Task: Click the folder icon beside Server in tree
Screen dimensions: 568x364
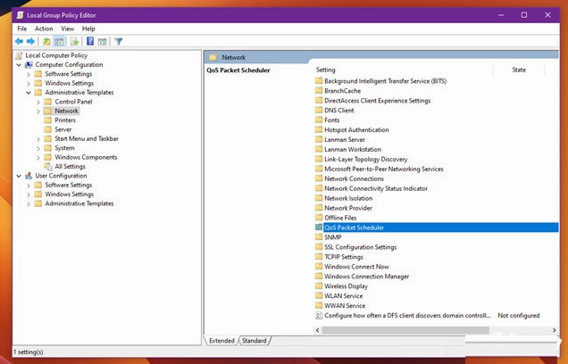Action: click(48, 129)
